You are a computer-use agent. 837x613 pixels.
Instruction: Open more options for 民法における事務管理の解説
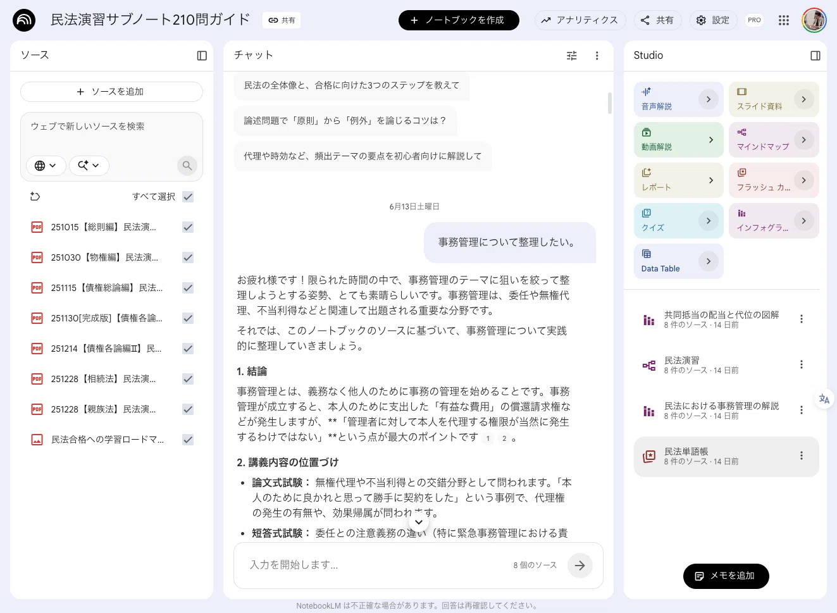tap(802, 410)
